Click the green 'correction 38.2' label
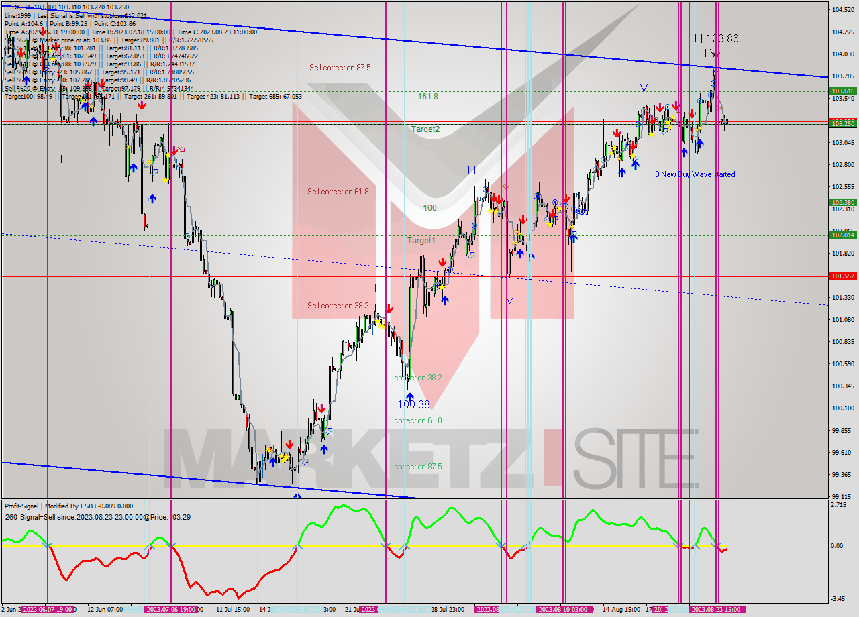This screenshot has height=617, width=859. coord(418,378)
